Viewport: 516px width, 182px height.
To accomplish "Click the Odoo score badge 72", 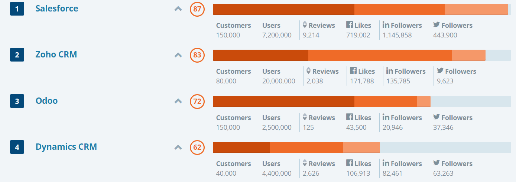I will (197, 101).
